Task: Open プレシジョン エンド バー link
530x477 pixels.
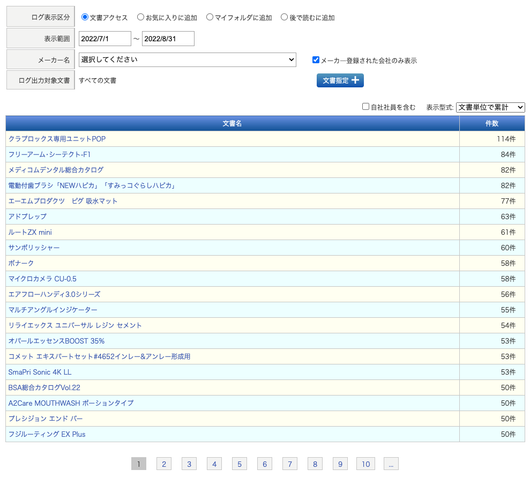Action: pos(46,419)
